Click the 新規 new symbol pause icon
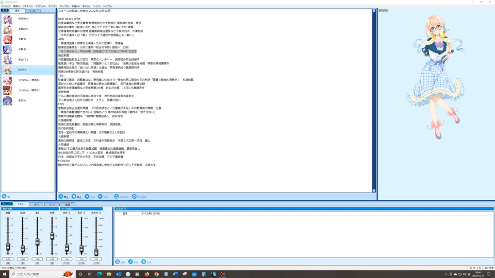Screen dimensions: 495x278 (x=118, y=262)
